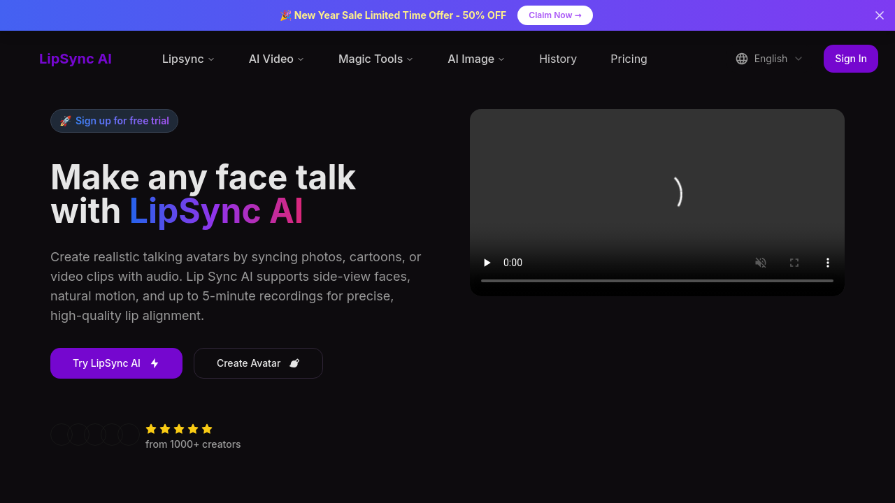Viewport: 895px width, 503px height.
Task: Go to the History page
Action: [x=558, y=59]
